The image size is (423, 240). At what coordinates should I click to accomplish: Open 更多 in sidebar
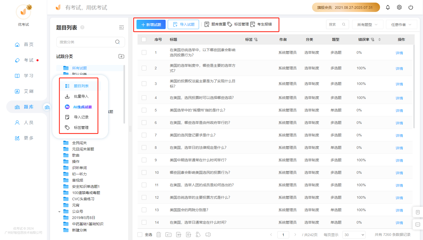pyautogui.click(x=24, y=138)
